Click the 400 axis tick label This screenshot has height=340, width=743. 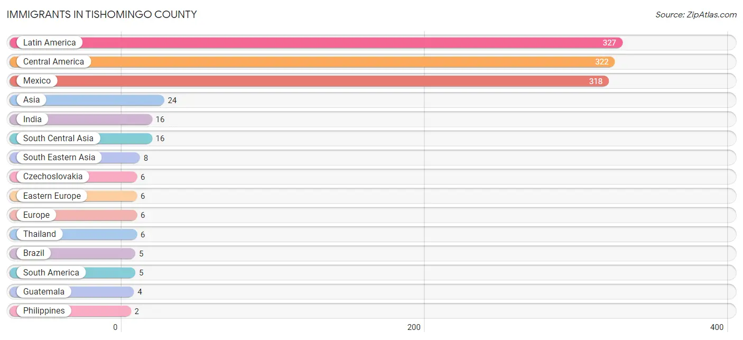tap(717, 327)
